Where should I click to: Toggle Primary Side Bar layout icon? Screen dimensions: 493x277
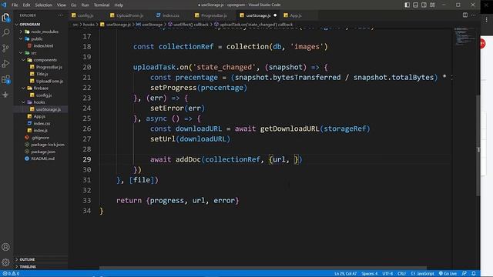pos(407,5)
